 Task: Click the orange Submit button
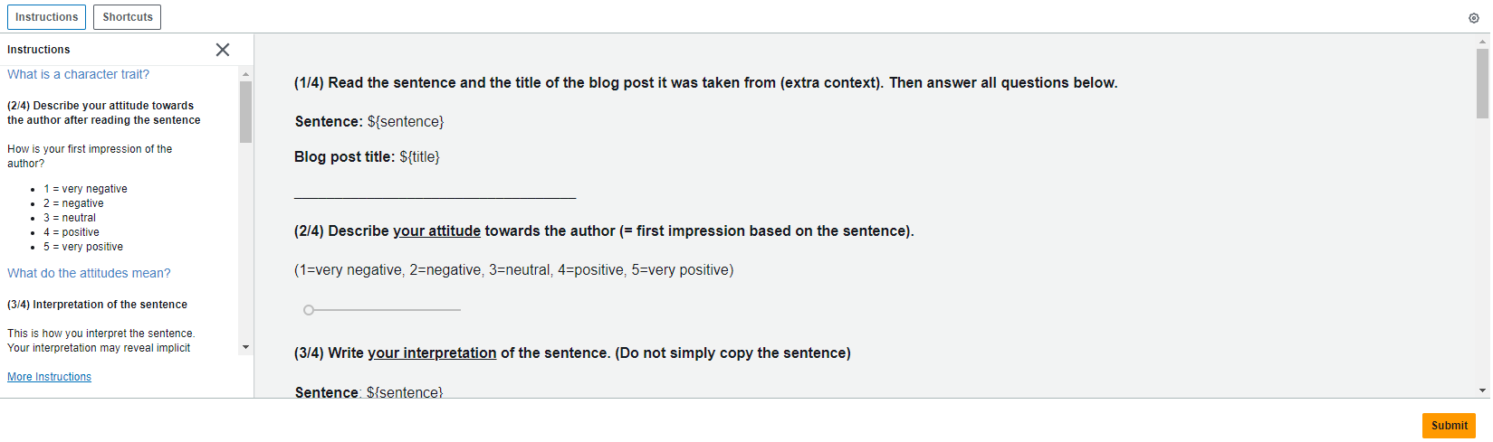click(1449, 426)
